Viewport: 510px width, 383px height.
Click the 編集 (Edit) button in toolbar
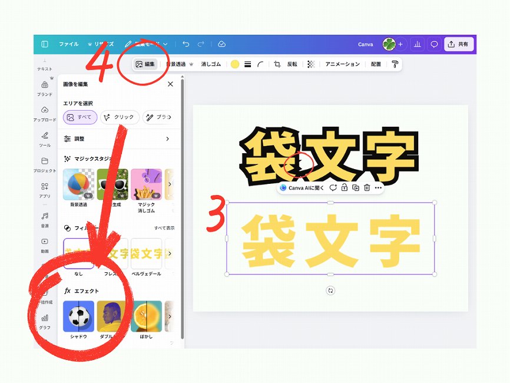click(x=145, y=64)
